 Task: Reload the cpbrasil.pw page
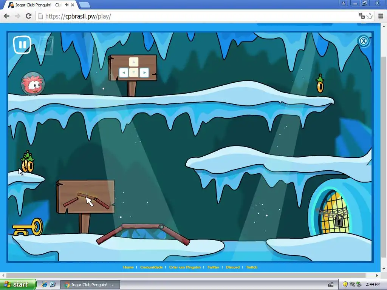tap(28, 16)
